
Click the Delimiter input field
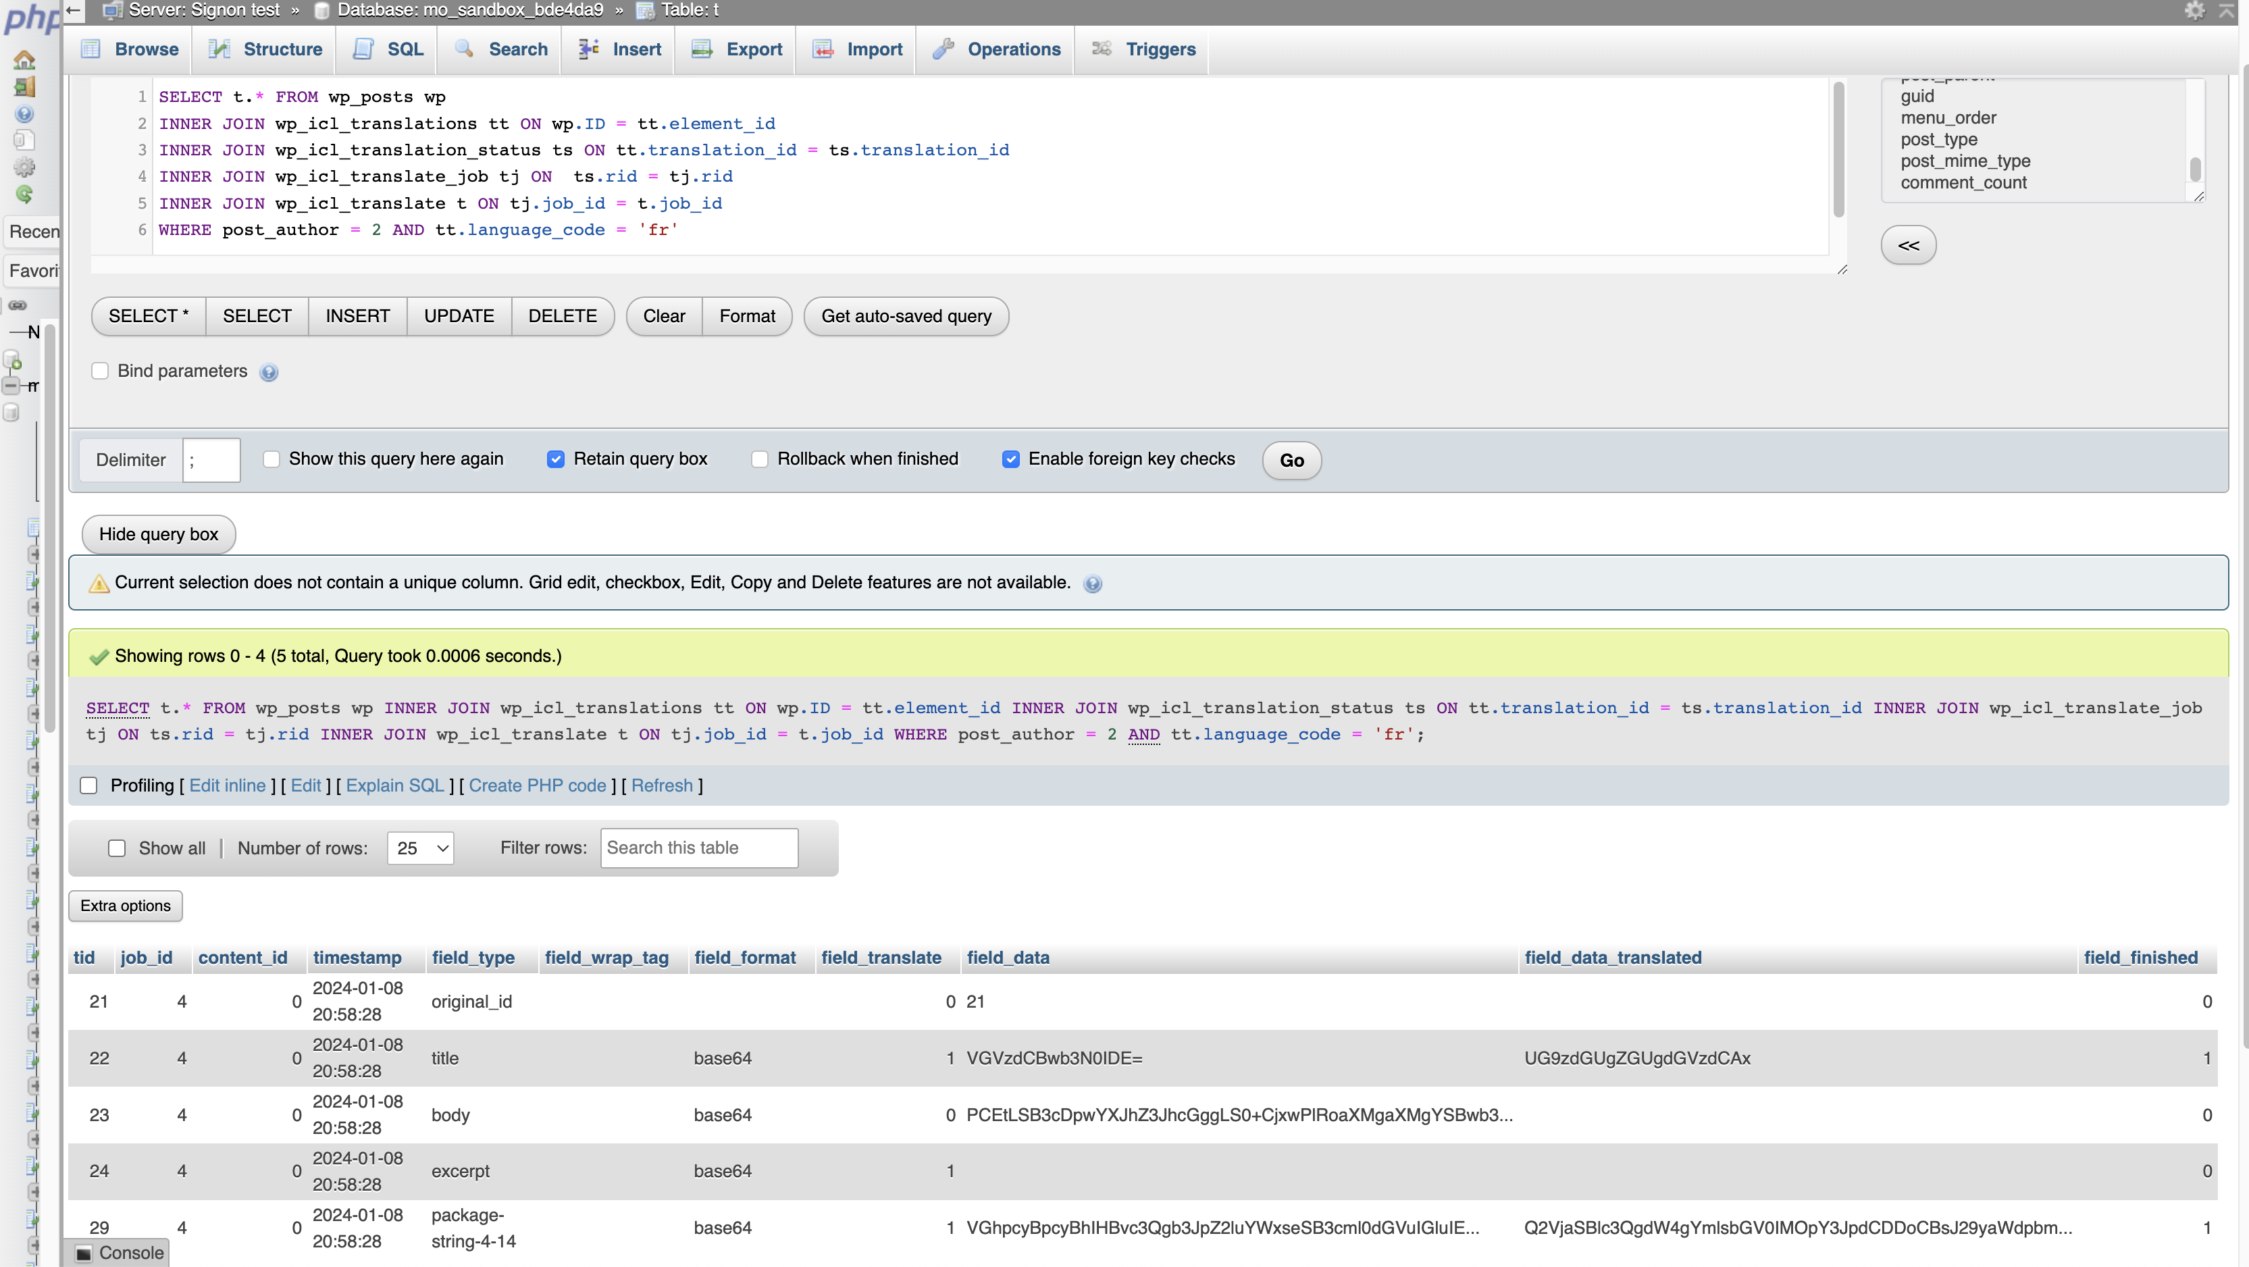tap(211, 461)
